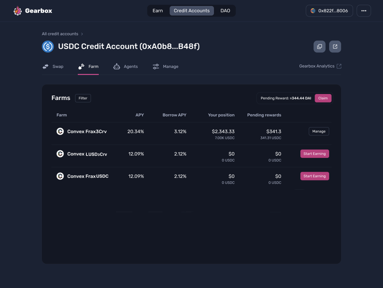Click the Convex FraxUSDC token icon
This screenshot has height=288, width=383.
[x=60, y=176]
